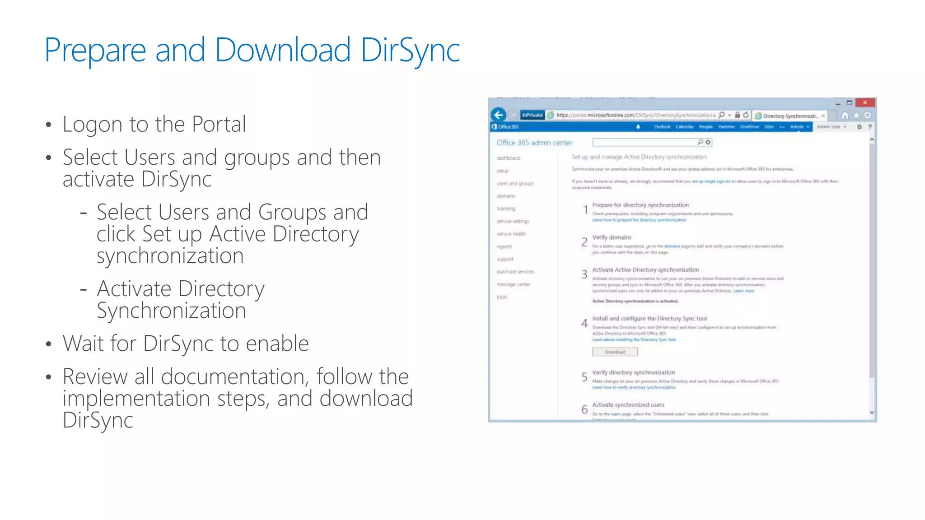Go to purchase services in left navigation
925x520 pixels.
pyautogui.click(x=515, y=272)
